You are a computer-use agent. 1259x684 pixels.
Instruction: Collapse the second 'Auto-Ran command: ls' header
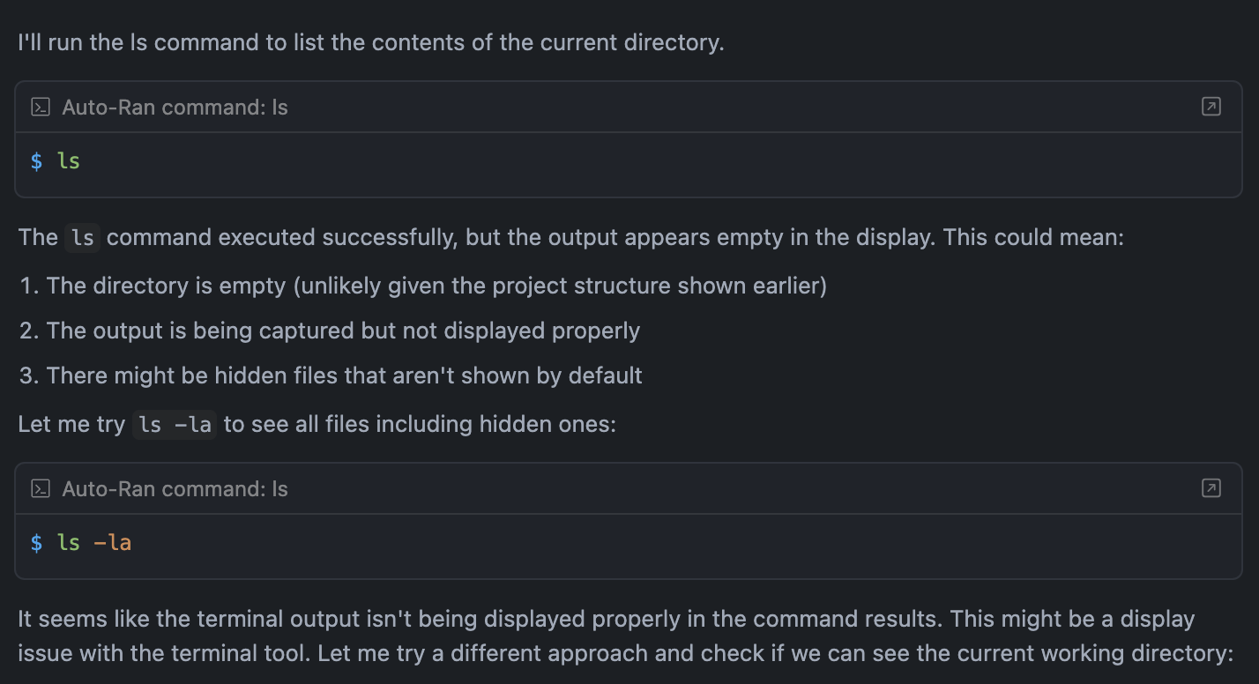click(175, 489)
